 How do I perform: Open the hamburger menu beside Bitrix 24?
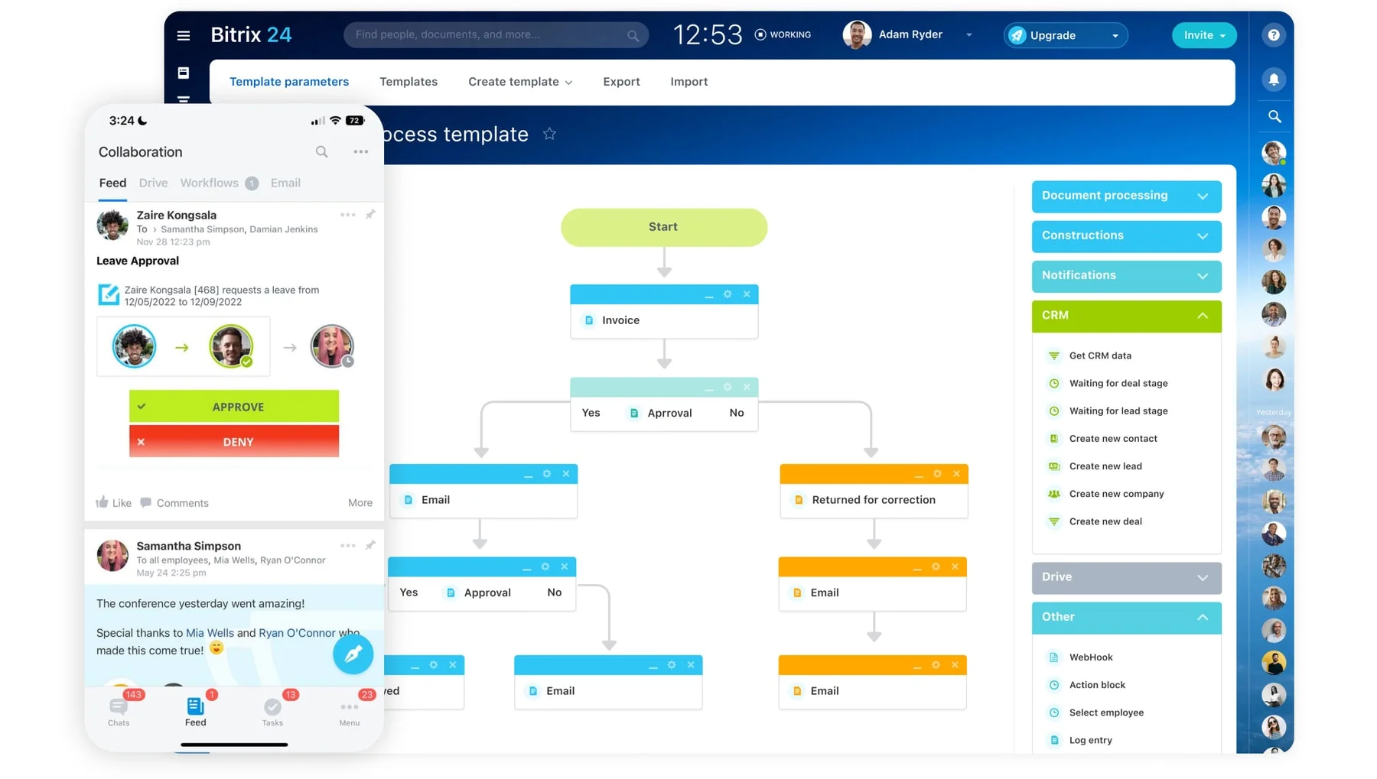pyautogui.click(x=184, y=35)
